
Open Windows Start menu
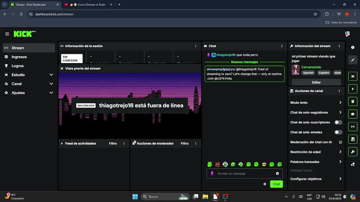(135, 197)
